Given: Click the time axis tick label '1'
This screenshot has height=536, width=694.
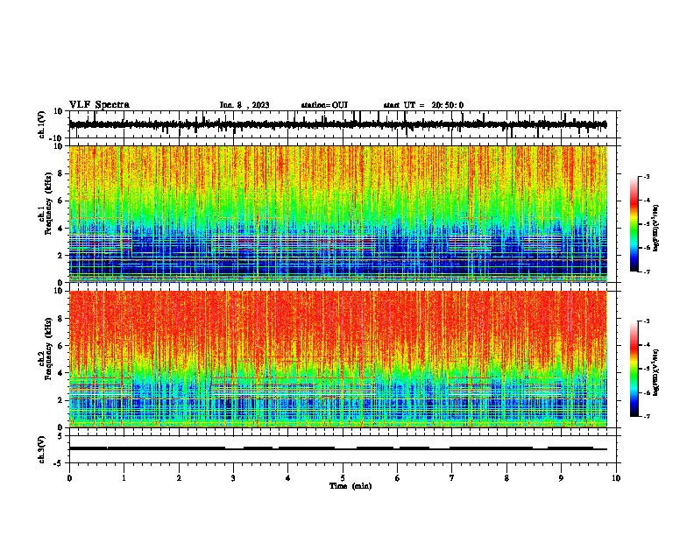Looking at the screenshot, I should click(124, 478).
